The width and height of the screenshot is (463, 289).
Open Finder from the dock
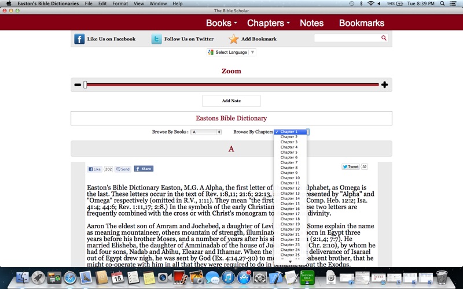(x=23, y=277)
